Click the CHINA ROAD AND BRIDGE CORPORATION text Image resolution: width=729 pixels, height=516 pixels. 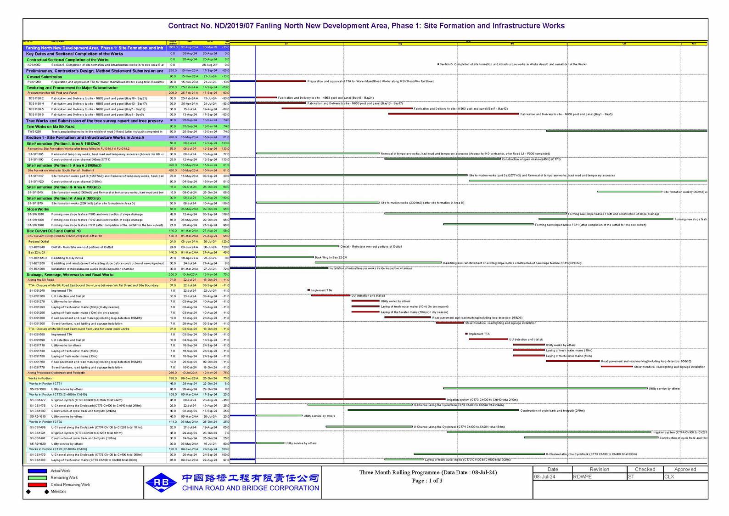pos(250,488)
